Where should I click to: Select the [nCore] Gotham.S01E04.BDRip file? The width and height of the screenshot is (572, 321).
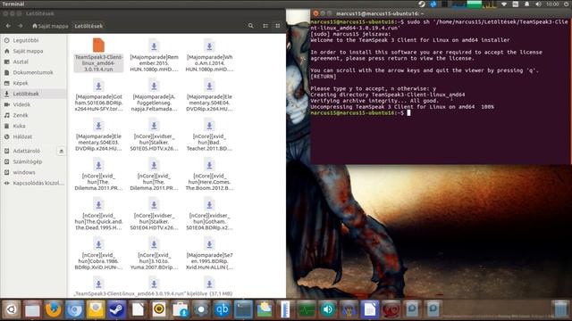[x=209, y=214]
